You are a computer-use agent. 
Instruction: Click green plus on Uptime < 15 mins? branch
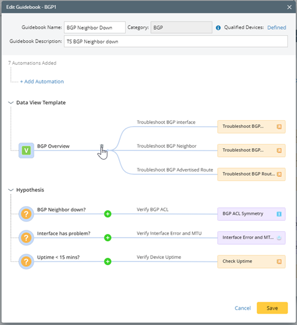tap(107, 261)
